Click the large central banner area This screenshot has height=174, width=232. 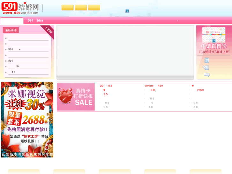pos(125,52)
